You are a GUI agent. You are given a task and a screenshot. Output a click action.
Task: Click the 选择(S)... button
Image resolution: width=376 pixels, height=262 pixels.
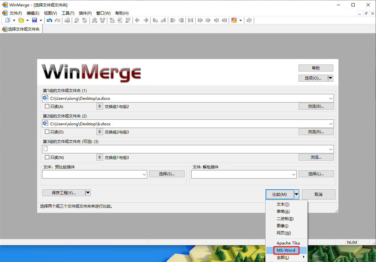pos(167,174)
